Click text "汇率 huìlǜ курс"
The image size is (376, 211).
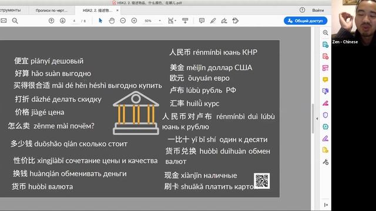(x=194, y=104)
